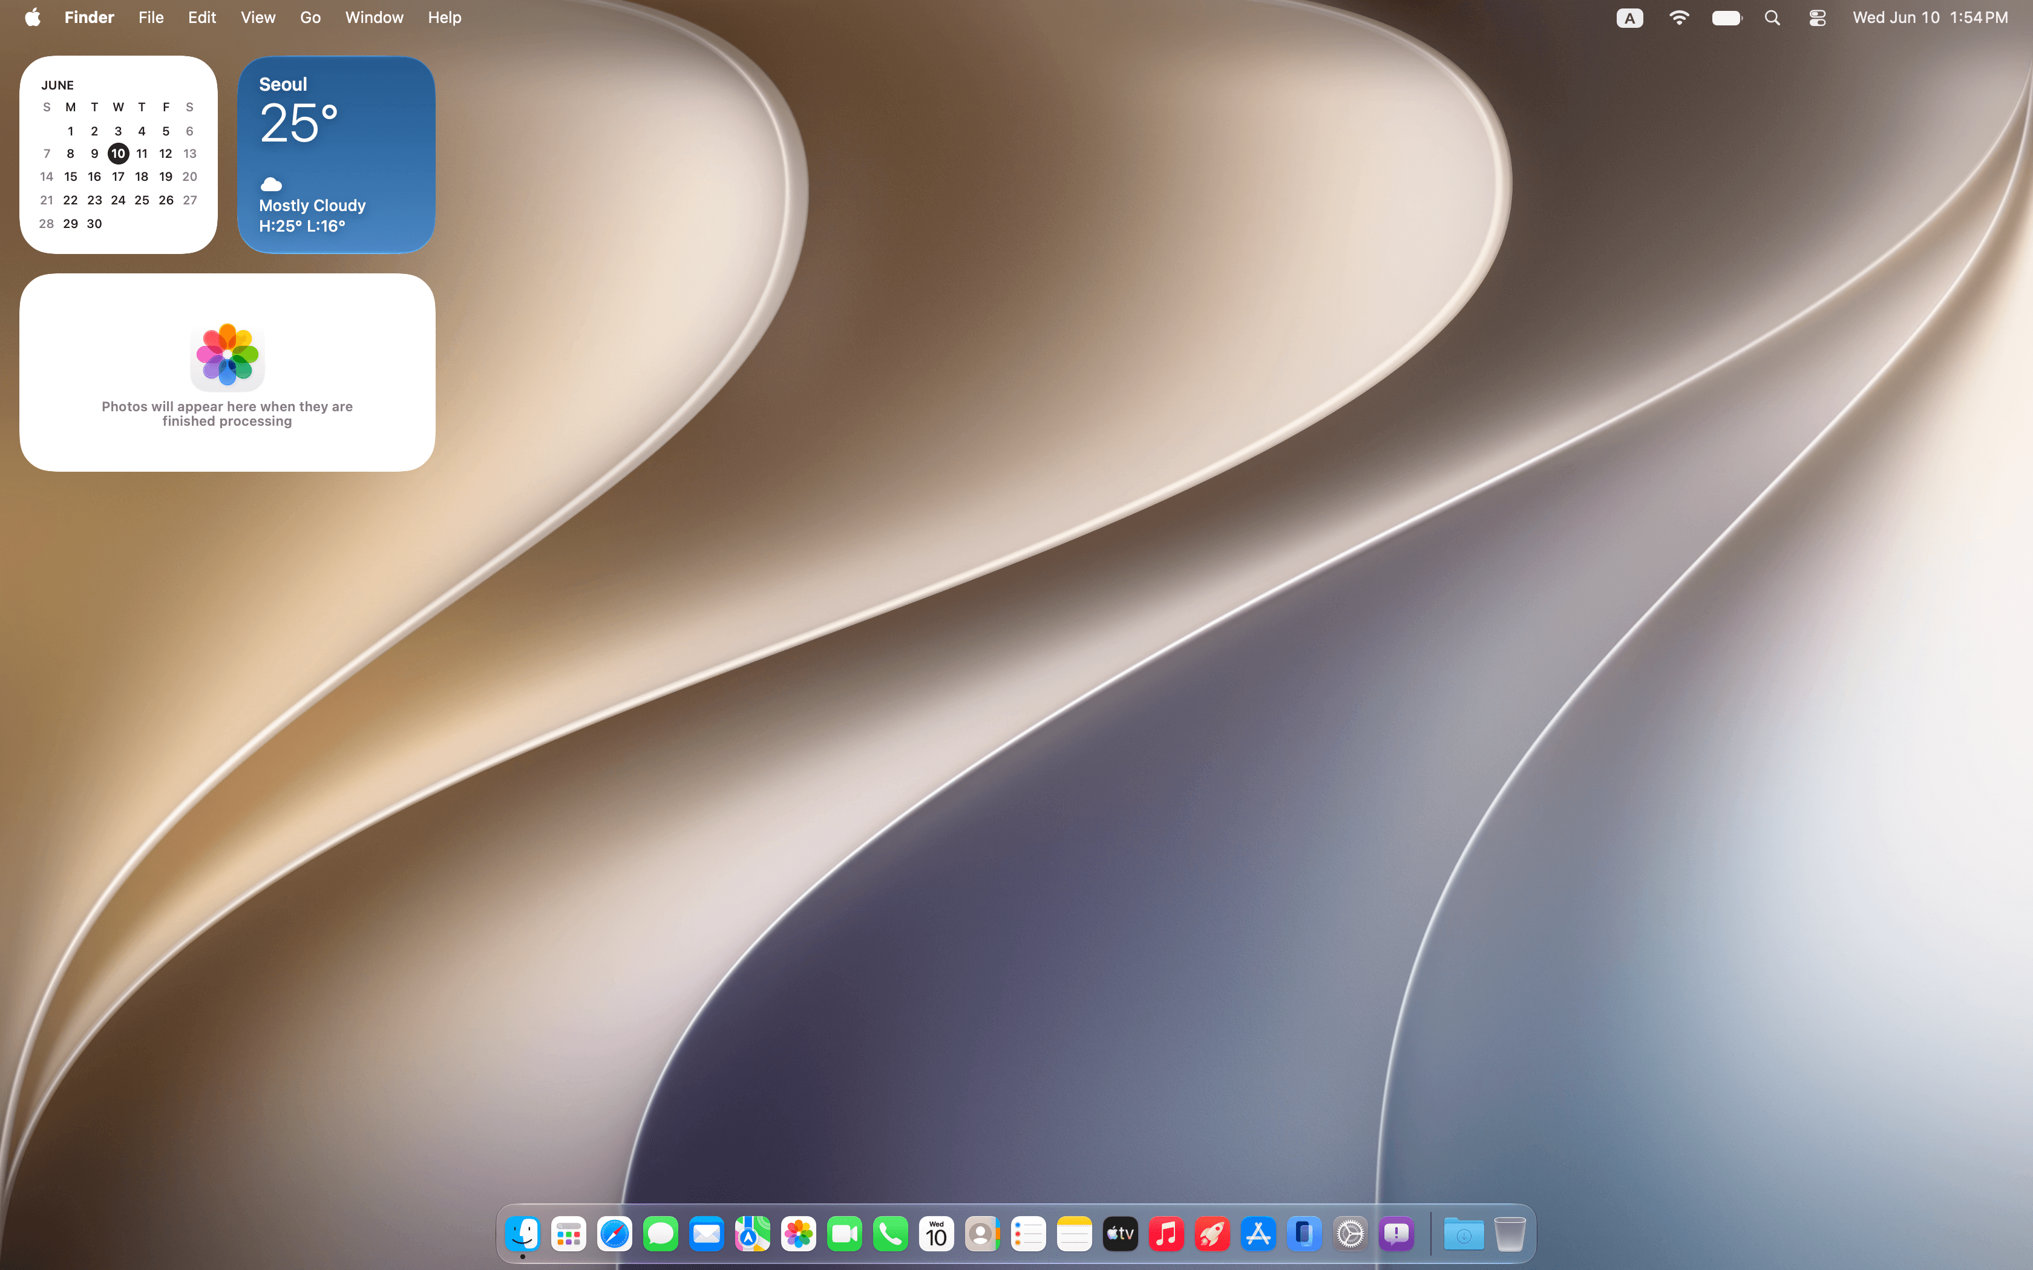The width and height of the screenshot is (2033, 1270).
Task: Open Contacts from the Dock
Action: (x=982, y=1233)
